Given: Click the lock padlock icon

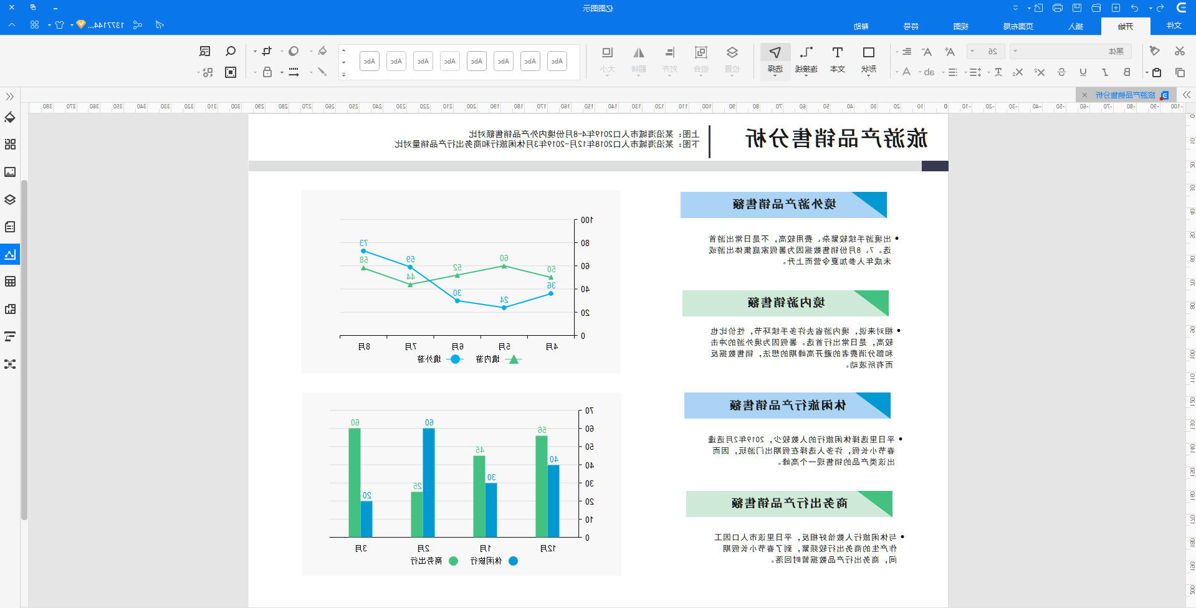Looking at the screenshot, I should click(267, 72).
